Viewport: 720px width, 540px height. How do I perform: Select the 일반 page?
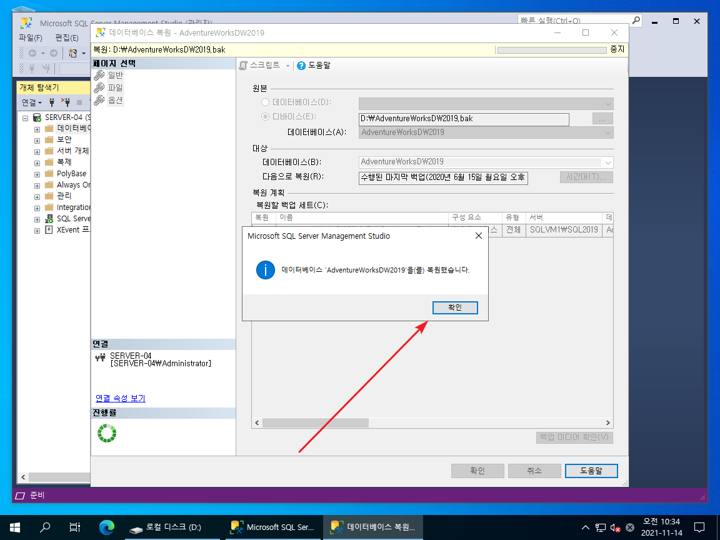(x=115, y=75)
